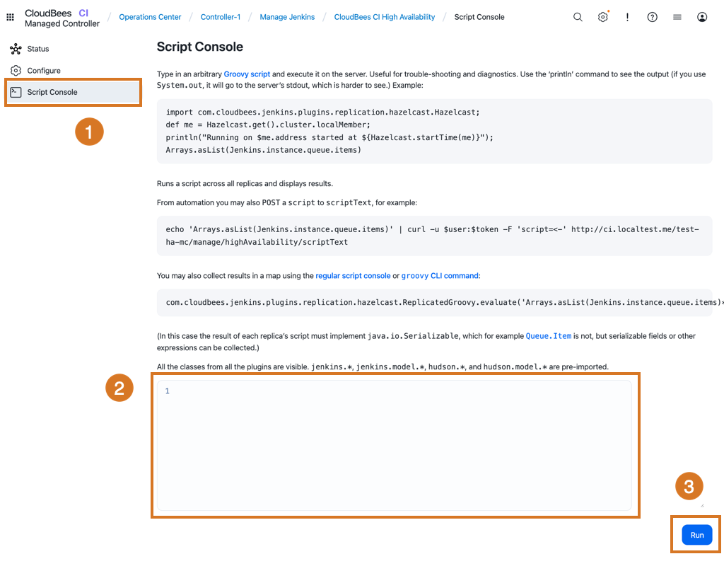Click the Script Console breadcrumb text
Image resolution: width=724 pixels, height=566 pixels.
479,17
